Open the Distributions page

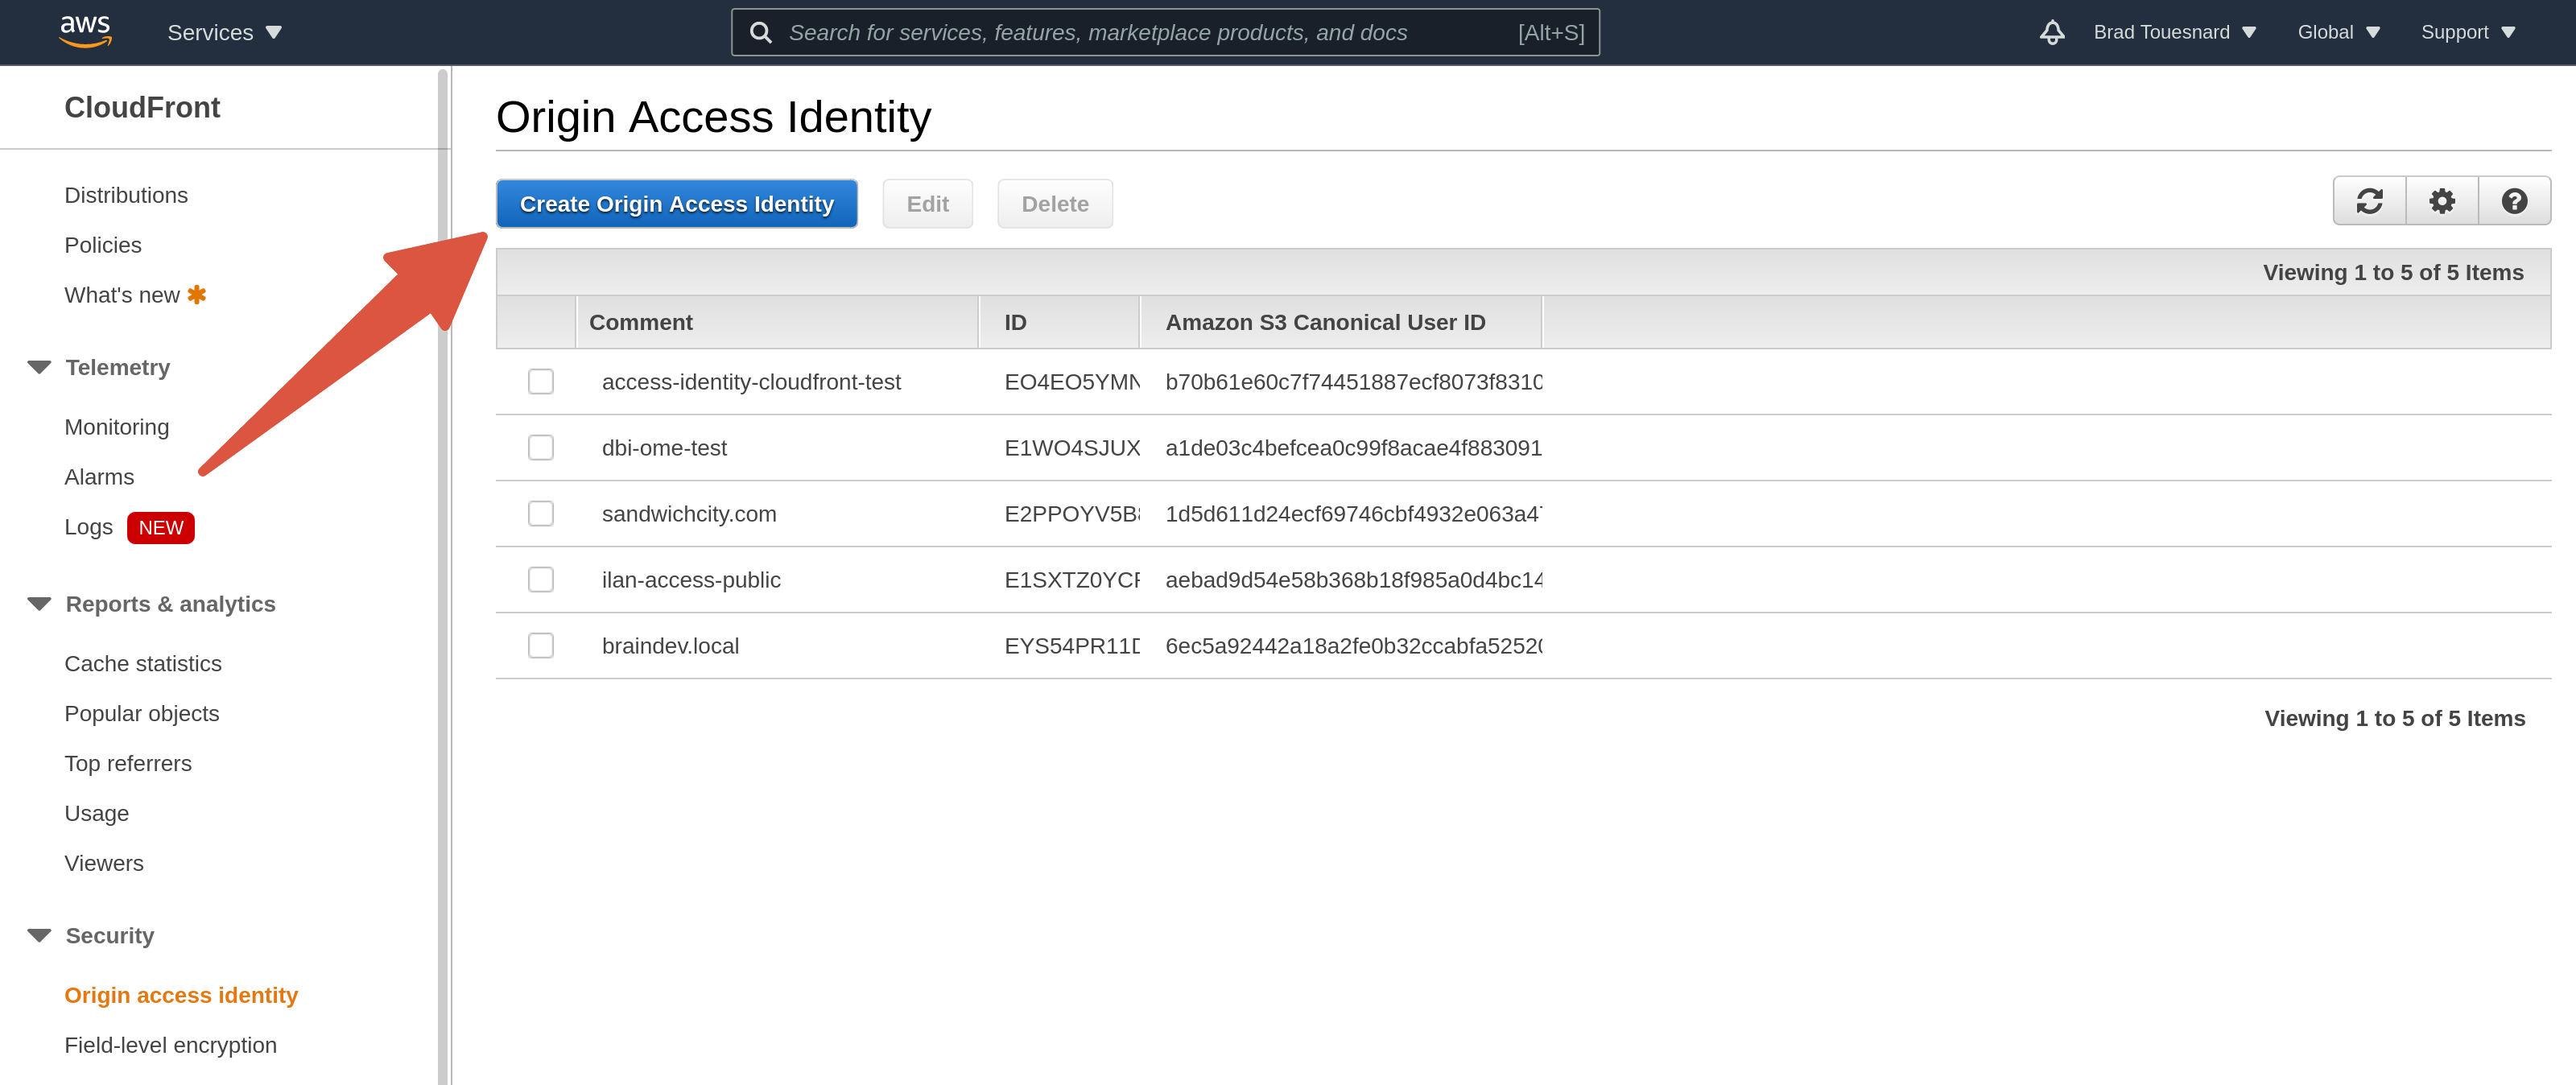click(126, 194)
